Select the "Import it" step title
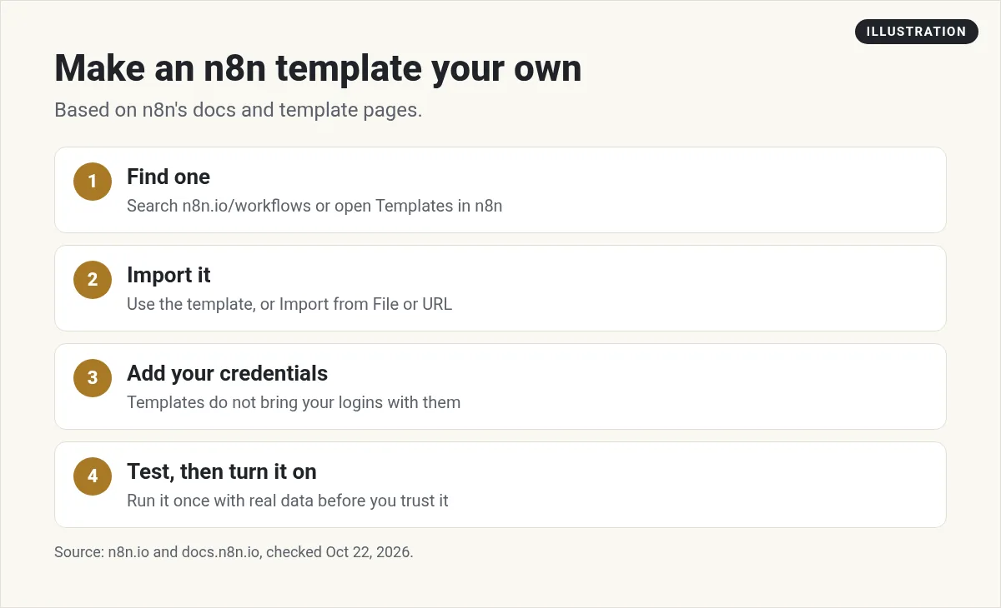 coord(169,275)
